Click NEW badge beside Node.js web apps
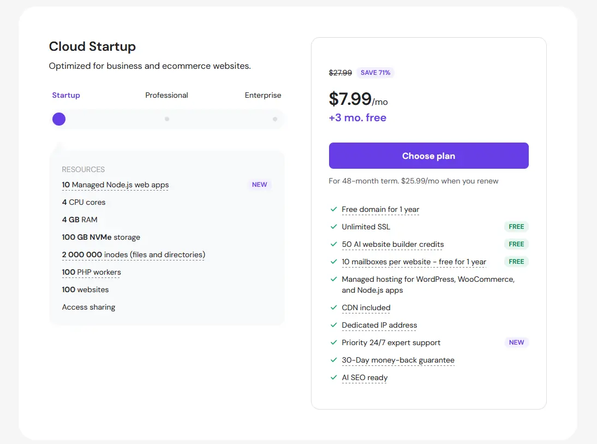Screen dimensions: 597x444 point(259,185)
